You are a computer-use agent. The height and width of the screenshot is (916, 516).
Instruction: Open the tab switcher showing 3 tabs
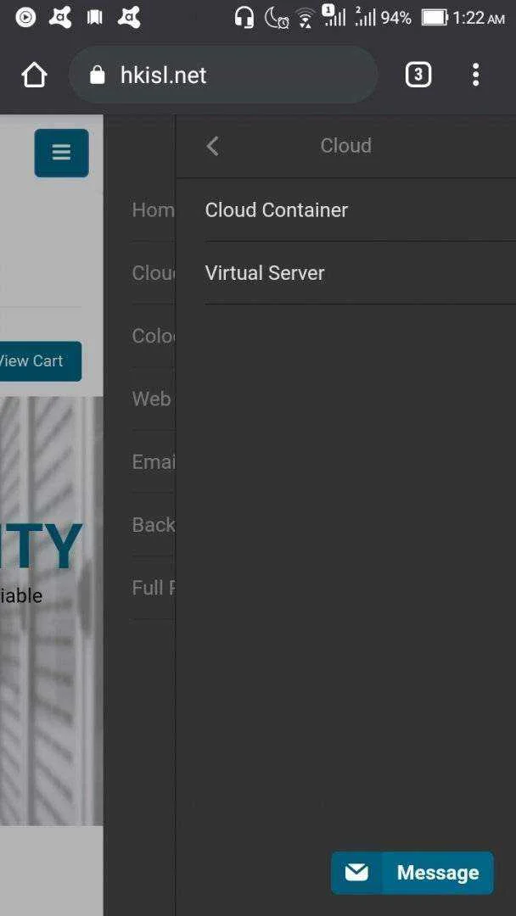(x=418, y=75)
